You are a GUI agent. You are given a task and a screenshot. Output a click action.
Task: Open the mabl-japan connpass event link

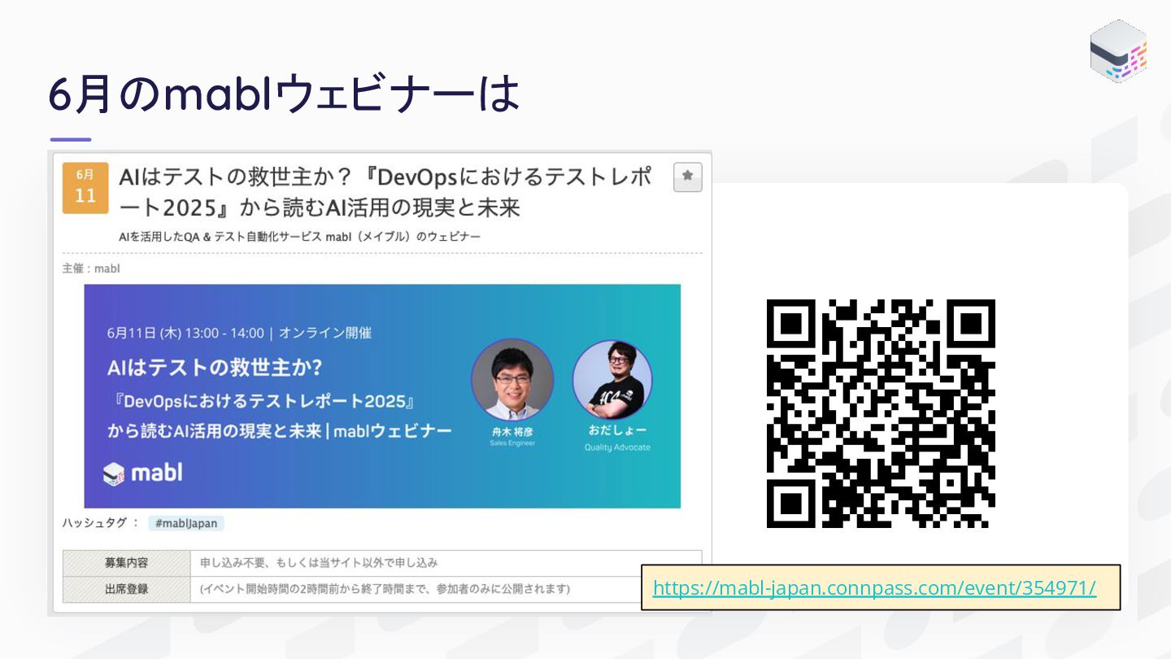(874, 588)
